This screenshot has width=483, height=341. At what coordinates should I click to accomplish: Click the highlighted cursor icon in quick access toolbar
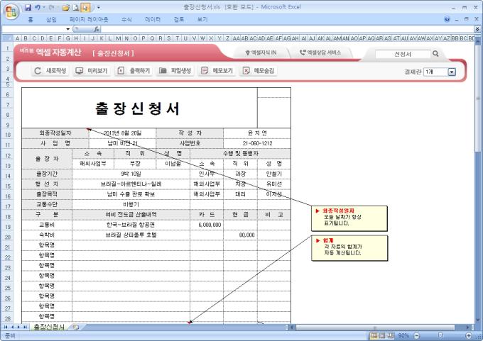(85, 7)
